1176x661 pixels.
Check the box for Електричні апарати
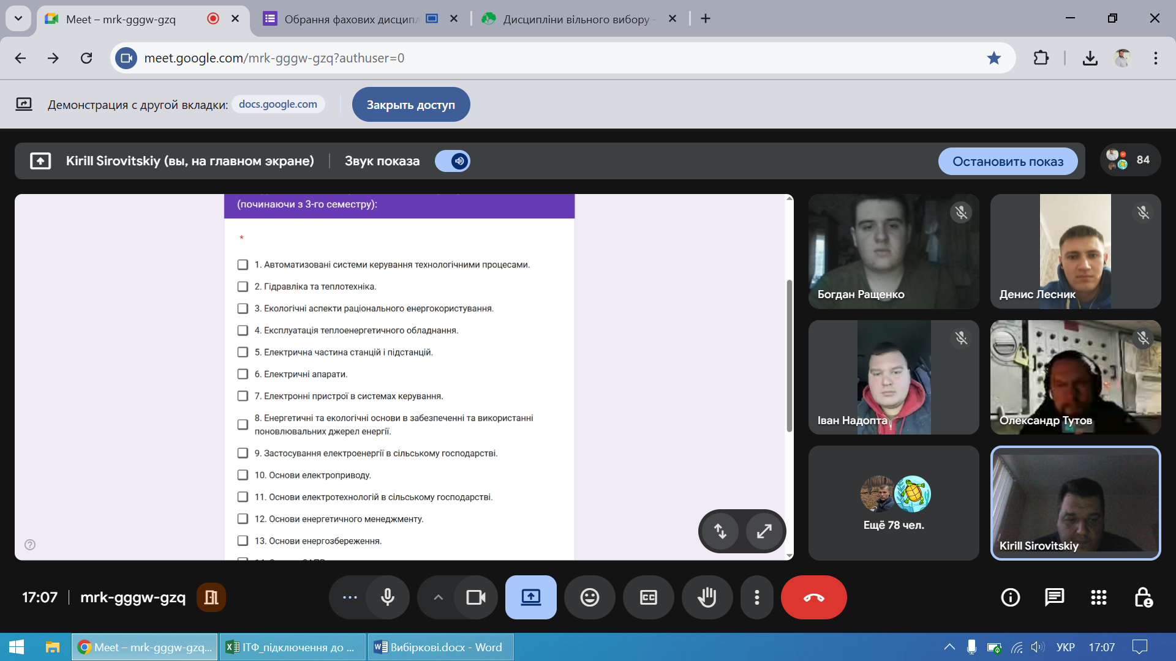pos(243,374)
